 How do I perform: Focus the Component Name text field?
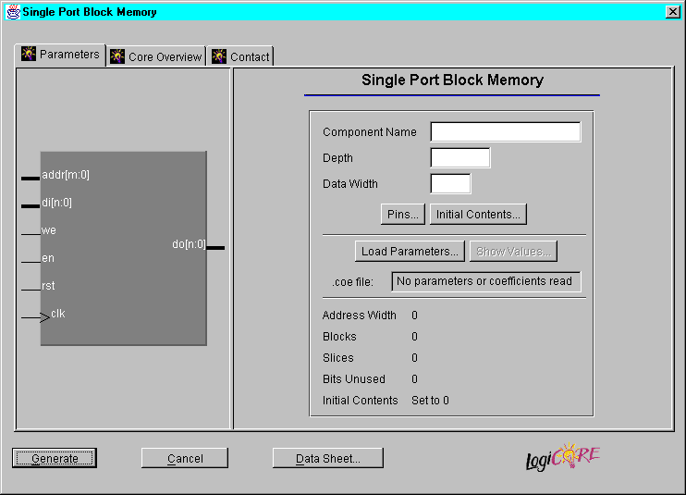pyautogui.click(x=506, y=132)
